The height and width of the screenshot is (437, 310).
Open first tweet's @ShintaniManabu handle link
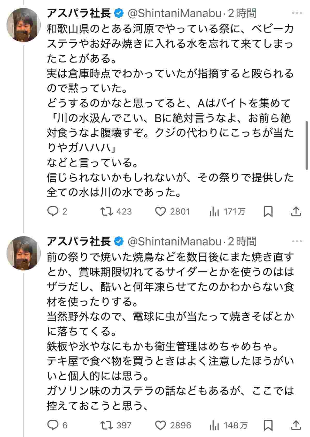click(x=175, y=13)
